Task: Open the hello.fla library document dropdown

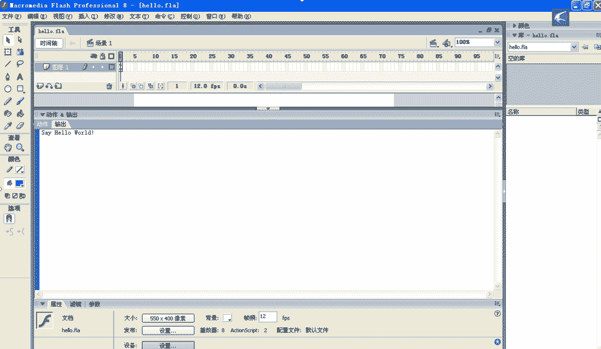Action: tap(574, 47)
